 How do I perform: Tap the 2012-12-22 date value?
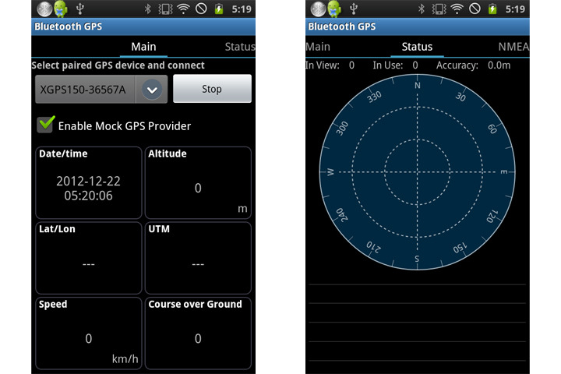(88, 181)
